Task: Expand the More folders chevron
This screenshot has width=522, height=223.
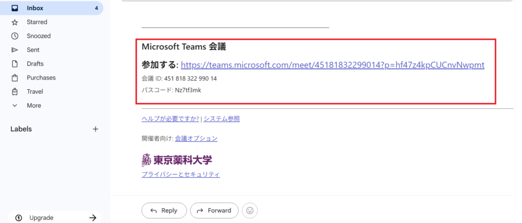Action: click(x=15, y=106)
